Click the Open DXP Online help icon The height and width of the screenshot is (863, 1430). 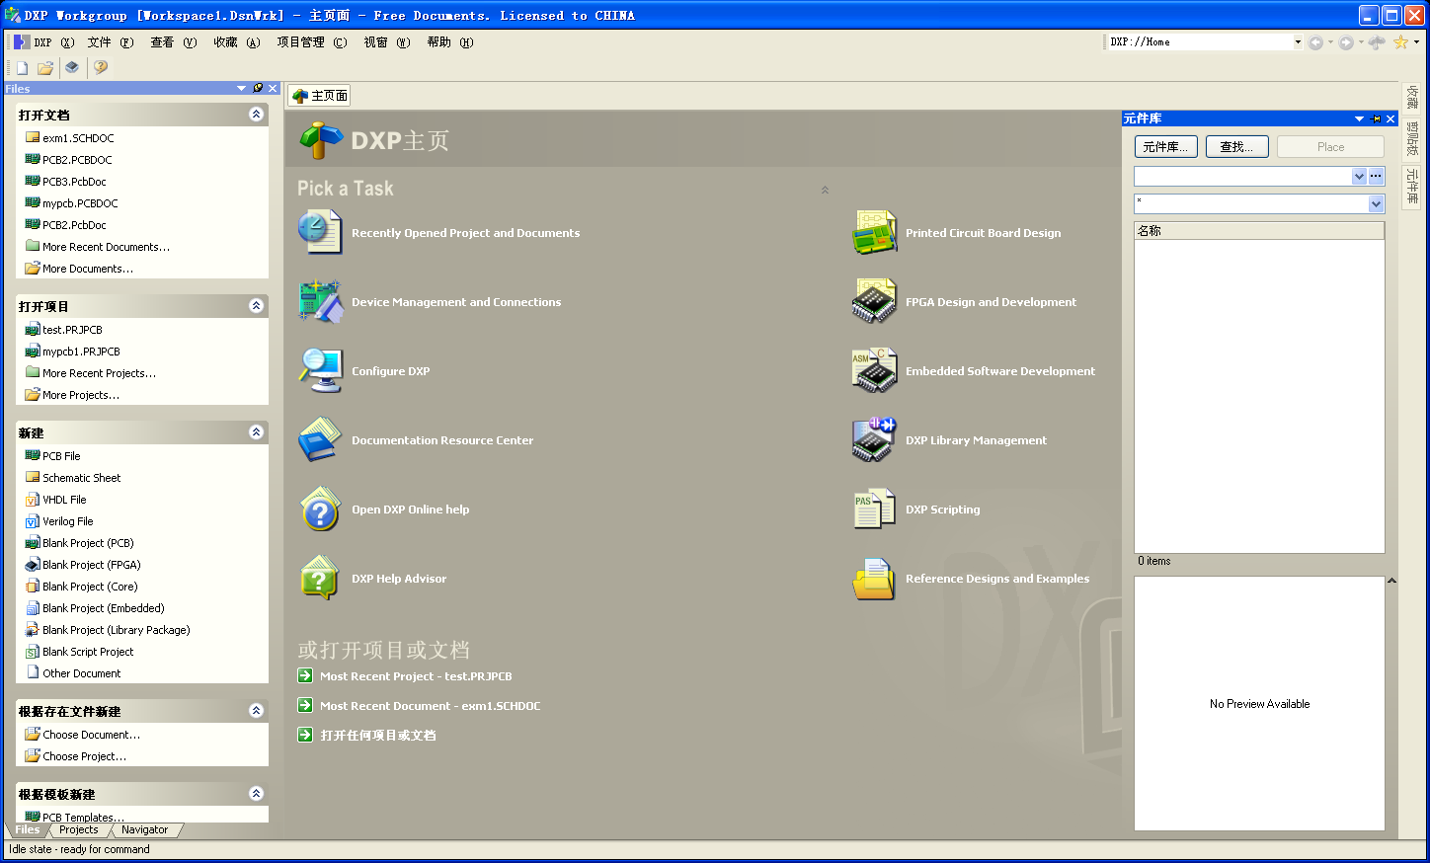[320, 509]
